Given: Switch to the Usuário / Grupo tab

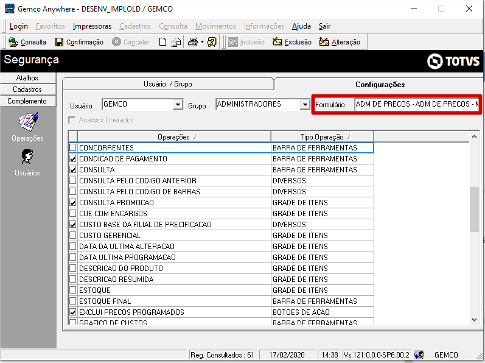Looking at the screenshot, I should pos(167,84).
